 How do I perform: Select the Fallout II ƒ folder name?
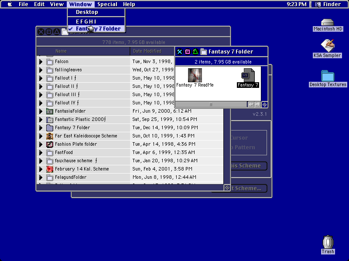point(66,86)
